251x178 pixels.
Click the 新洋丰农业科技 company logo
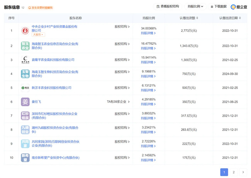point(25,88)
